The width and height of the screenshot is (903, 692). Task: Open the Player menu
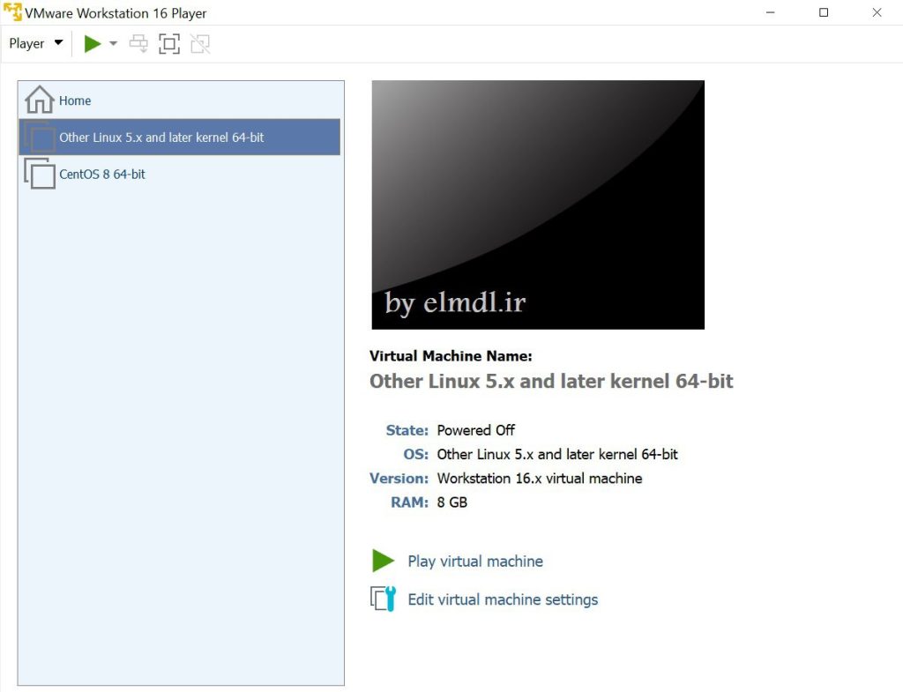tap(35, 43)
